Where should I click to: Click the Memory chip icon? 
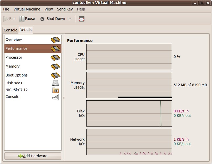click(55, 67)
